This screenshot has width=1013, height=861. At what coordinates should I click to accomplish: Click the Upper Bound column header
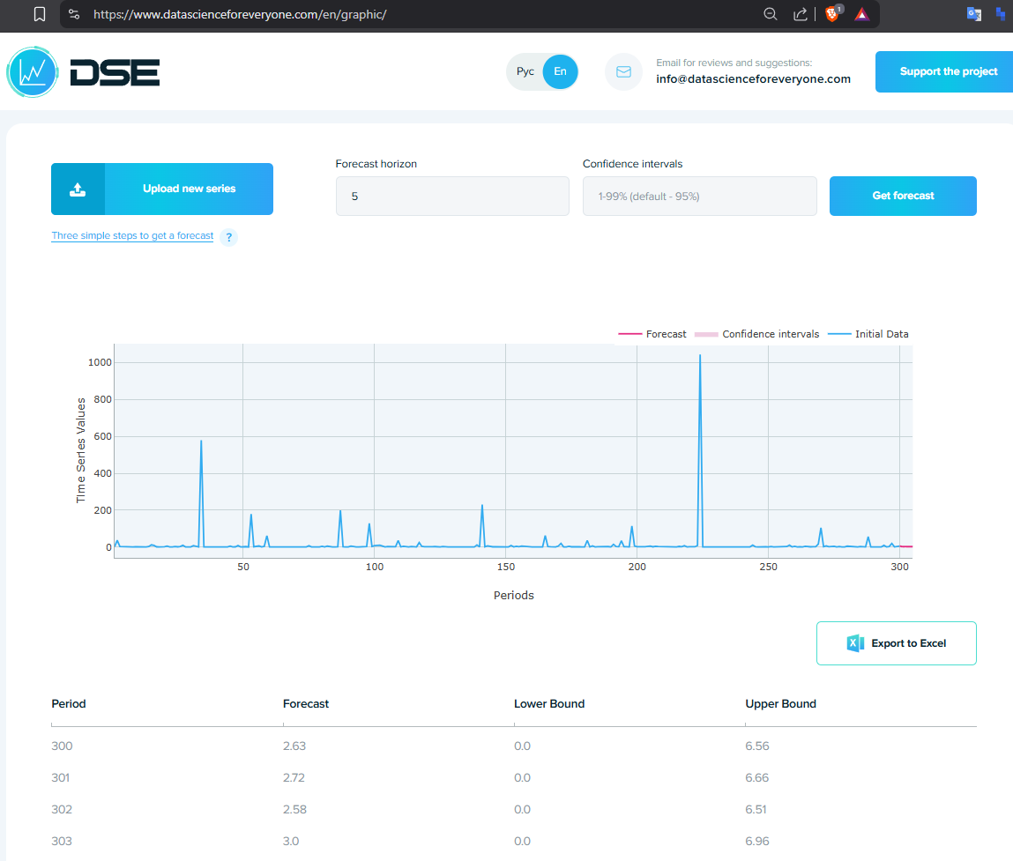pyautogui.click(x=780, y=703)
